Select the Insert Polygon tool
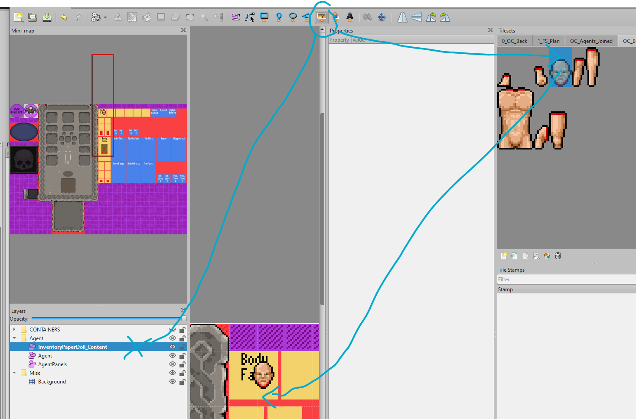This screenshot has height=419, width=636. [x=307, y=17]
